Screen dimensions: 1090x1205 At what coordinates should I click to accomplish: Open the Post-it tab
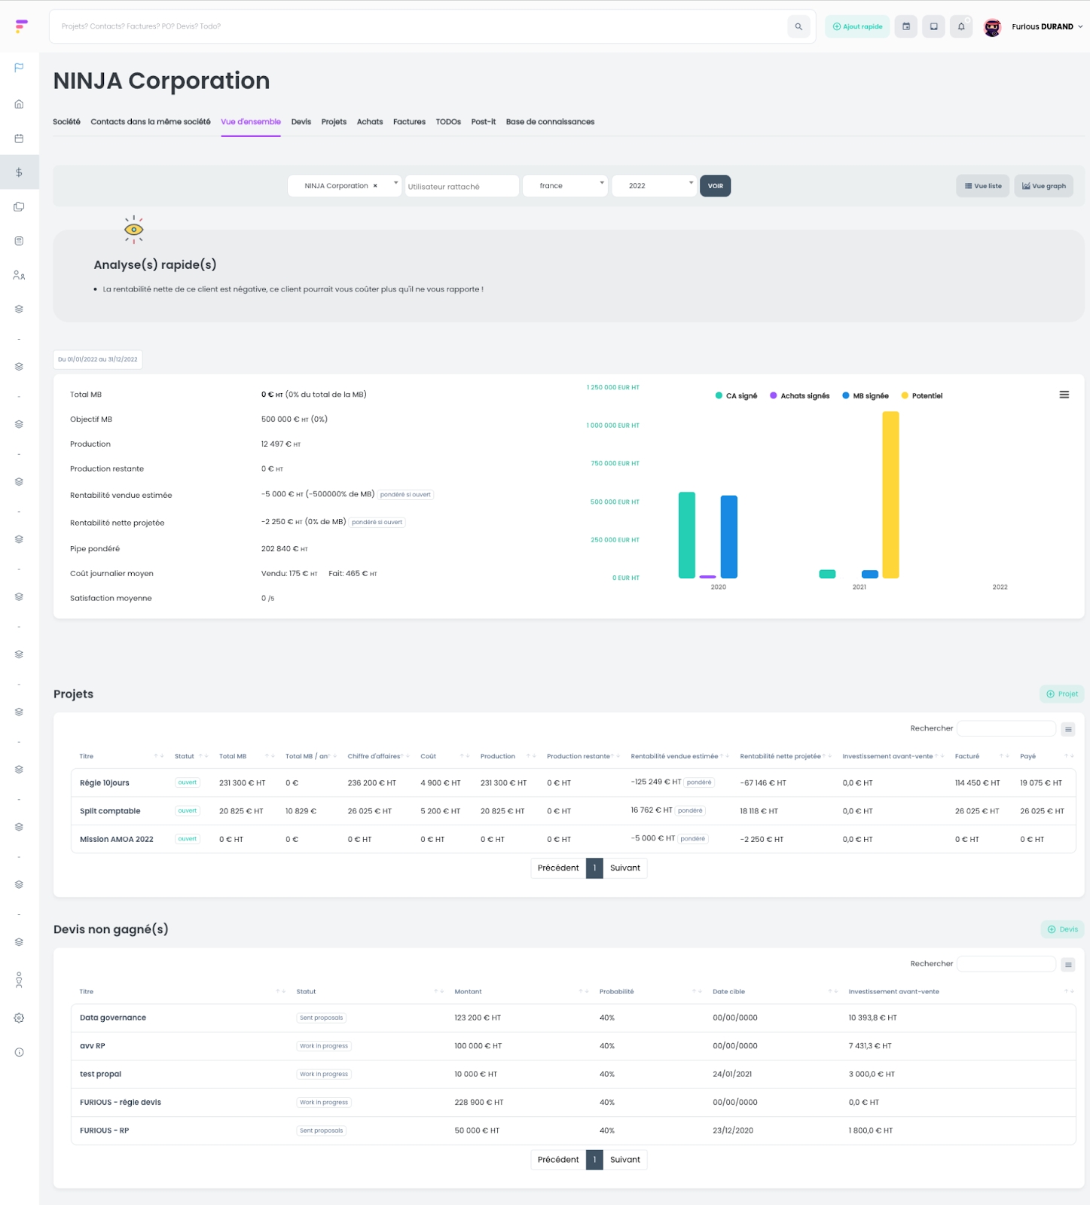tap(484, 122)
